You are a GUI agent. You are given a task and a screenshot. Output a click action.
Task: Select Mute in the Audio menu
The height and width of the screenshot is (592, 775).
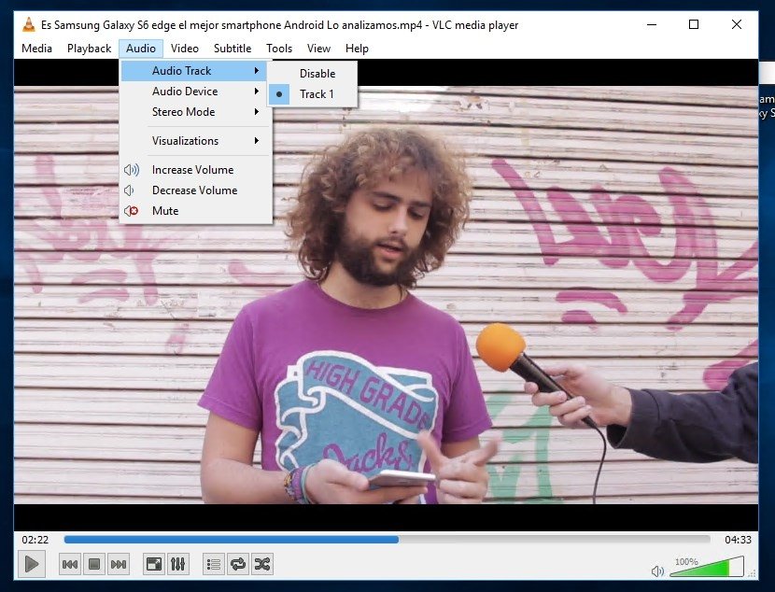tap(194, 211)
